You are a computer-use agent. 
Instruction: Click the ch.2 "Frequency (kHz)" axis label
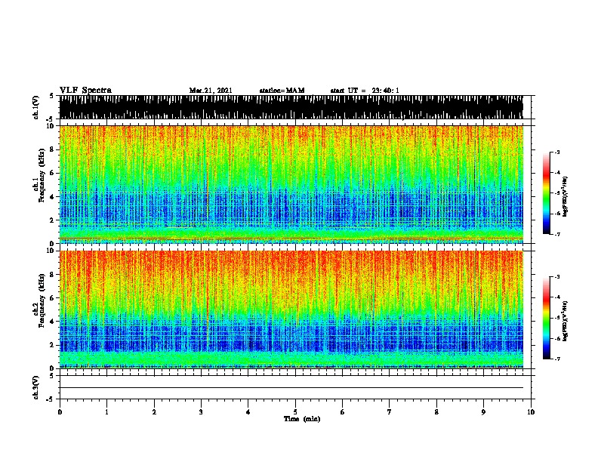[x=42, y=300]
